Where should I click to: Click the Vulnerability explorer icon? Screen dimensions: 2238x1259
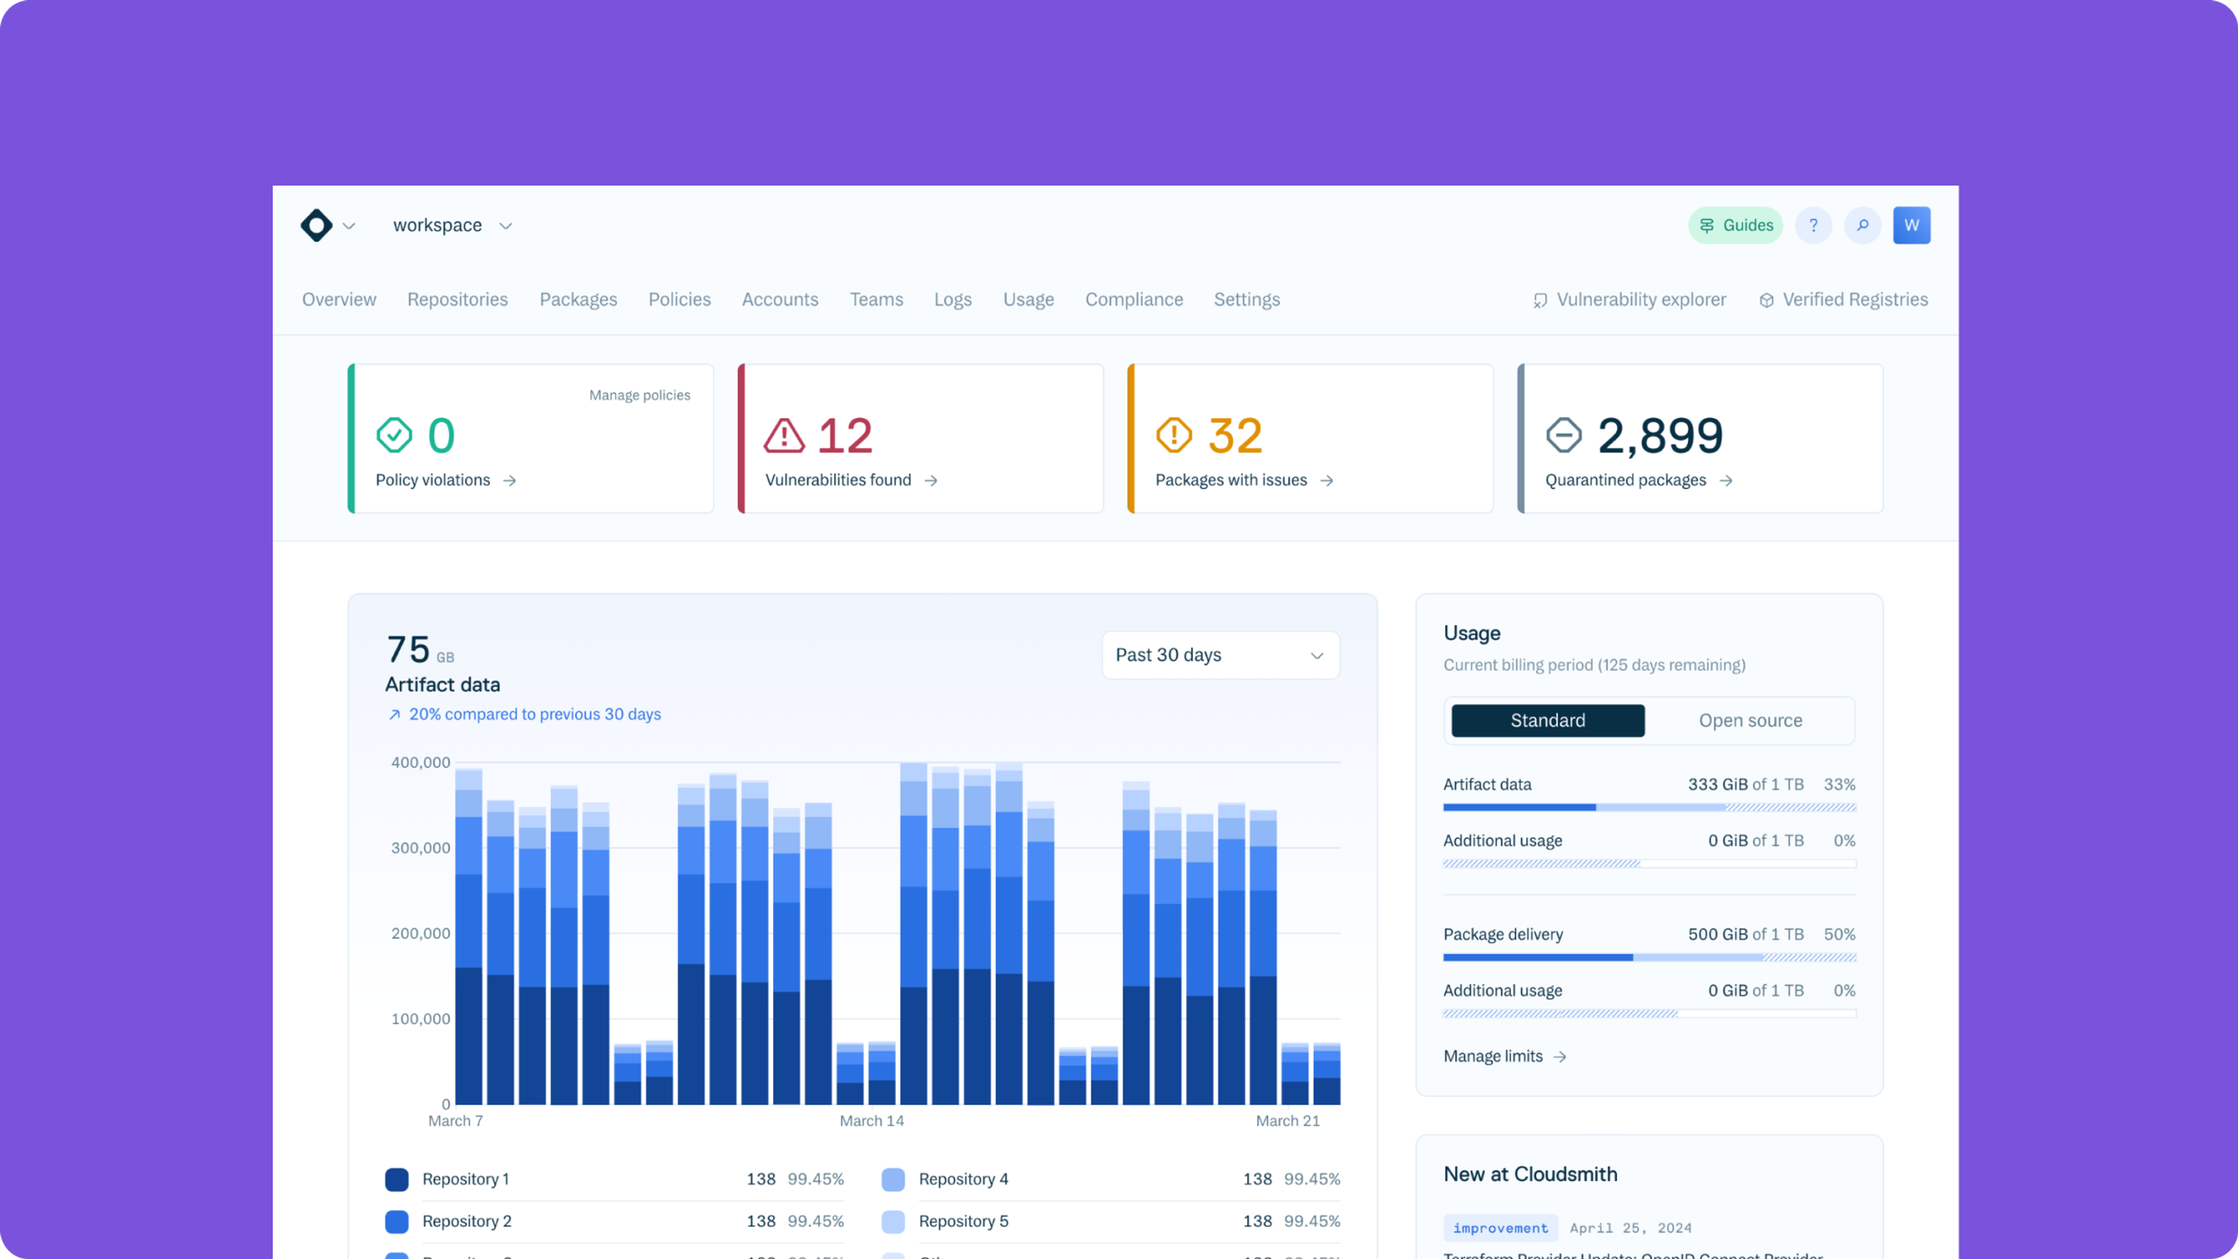[1540, 300]
